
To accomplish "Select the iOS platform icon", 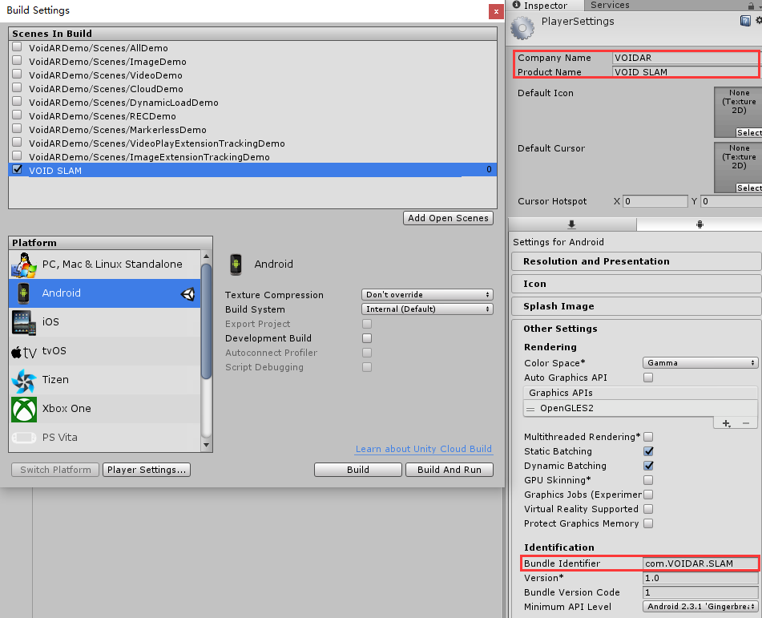I will tap(24, 322).
